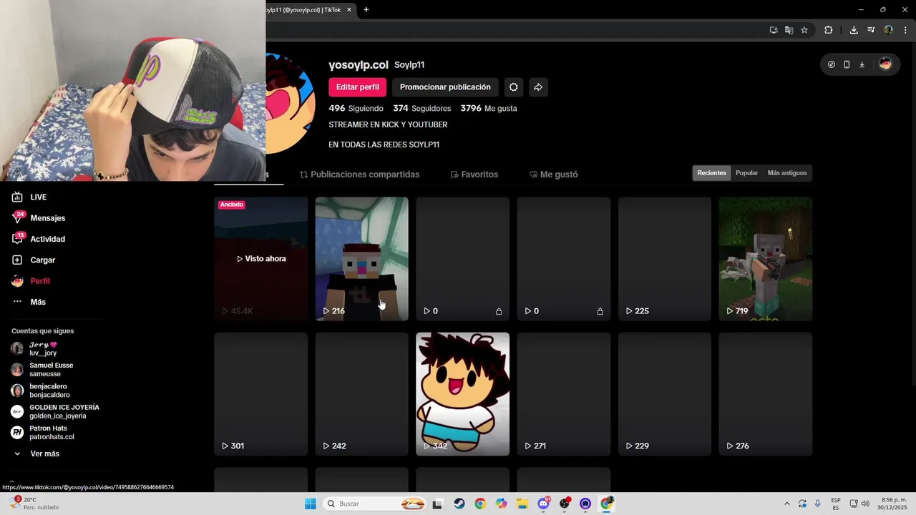
Task: Open the TikTok profile avatar menu at top right
Action: (x=885, y=64)
